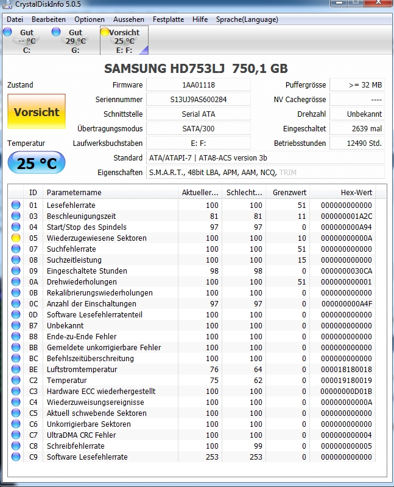This screenshot has height=487, width=394.
Task: Click the status icon for Hardware ECC wiederhergestellt
Action: [x=16, y=391]
